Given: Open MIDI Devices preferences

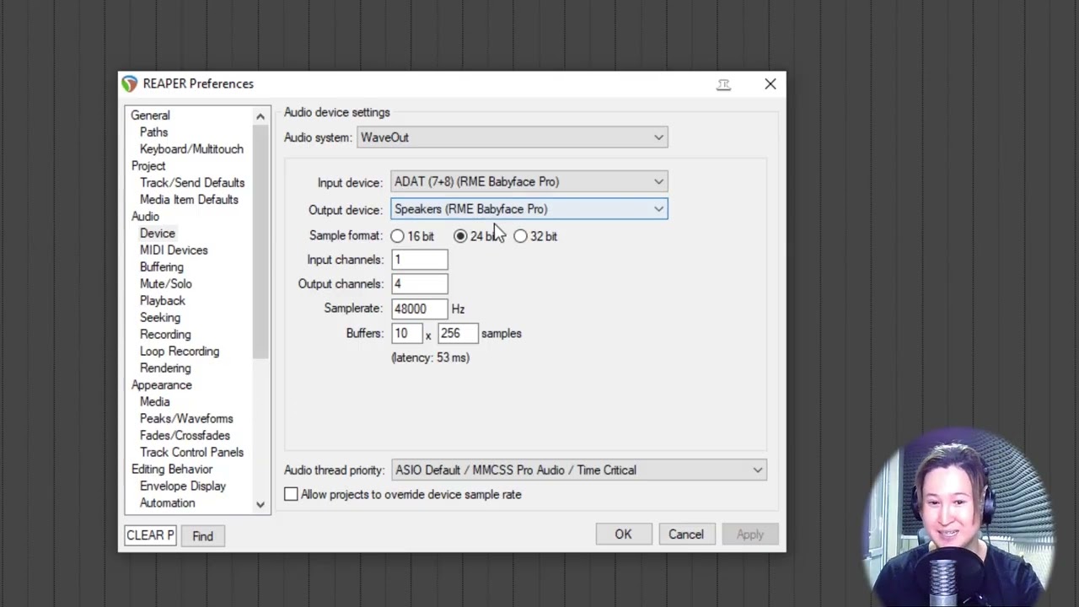Looking at the screenshot, I should click(x=174, y=250).
